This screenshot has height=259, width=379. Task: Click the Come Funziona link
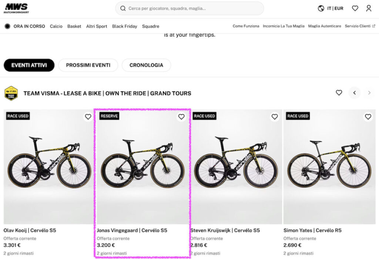pyautogui.click(x=246, y=26)
